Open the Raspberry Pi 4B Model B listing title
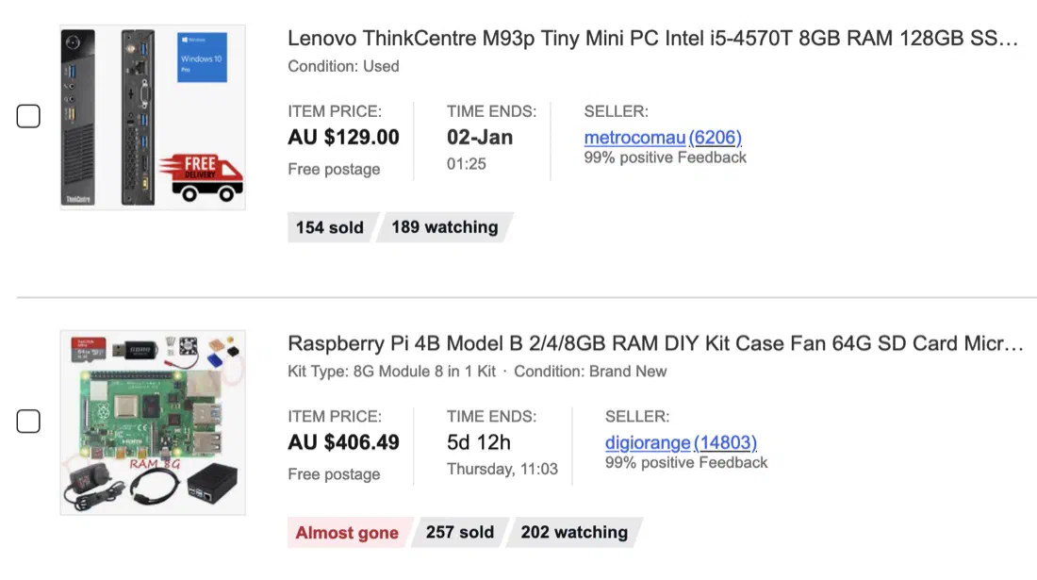Screen dimensions: 1037x580 655,343
